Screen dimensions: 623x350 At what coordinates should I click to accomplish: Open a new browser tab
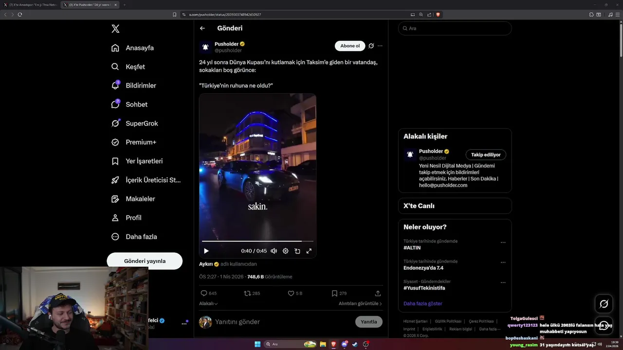(x=125, y=4)
